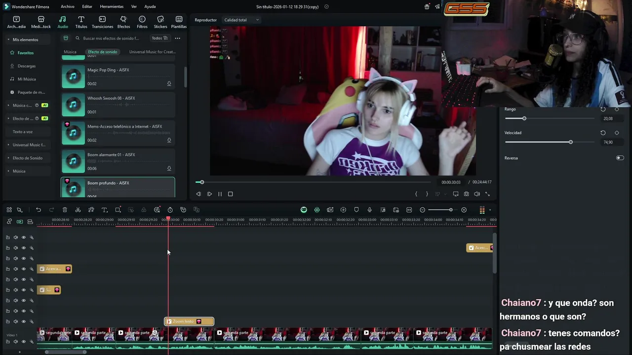632x355 pixels.
Task: Open the Archivo menu
Action: click(x=68, y=7)
